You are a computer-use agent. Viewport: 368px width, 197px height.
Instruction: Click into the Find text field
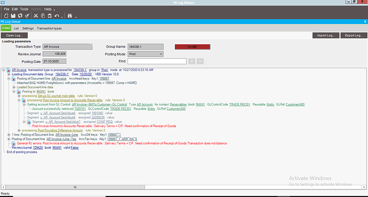[157, 61]
